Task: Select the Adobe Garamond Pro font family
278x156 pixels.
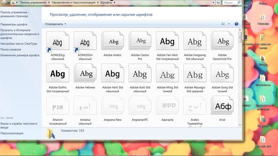Action: [x=222, y=41]
